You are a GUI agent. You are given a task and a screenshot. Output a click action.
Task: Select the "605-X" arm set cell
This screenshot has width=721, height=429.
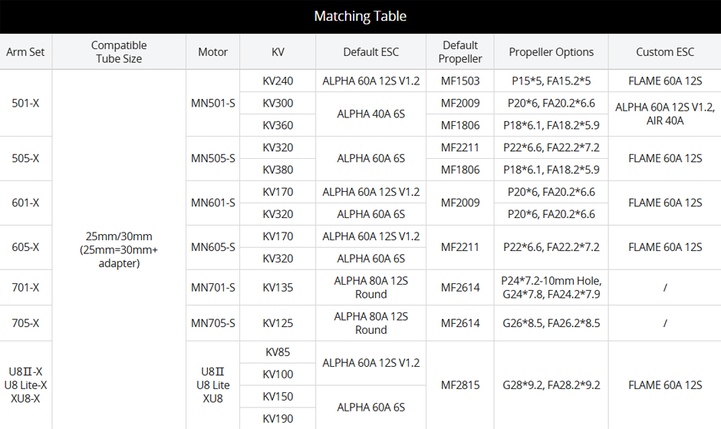click(x=26, y=247)
